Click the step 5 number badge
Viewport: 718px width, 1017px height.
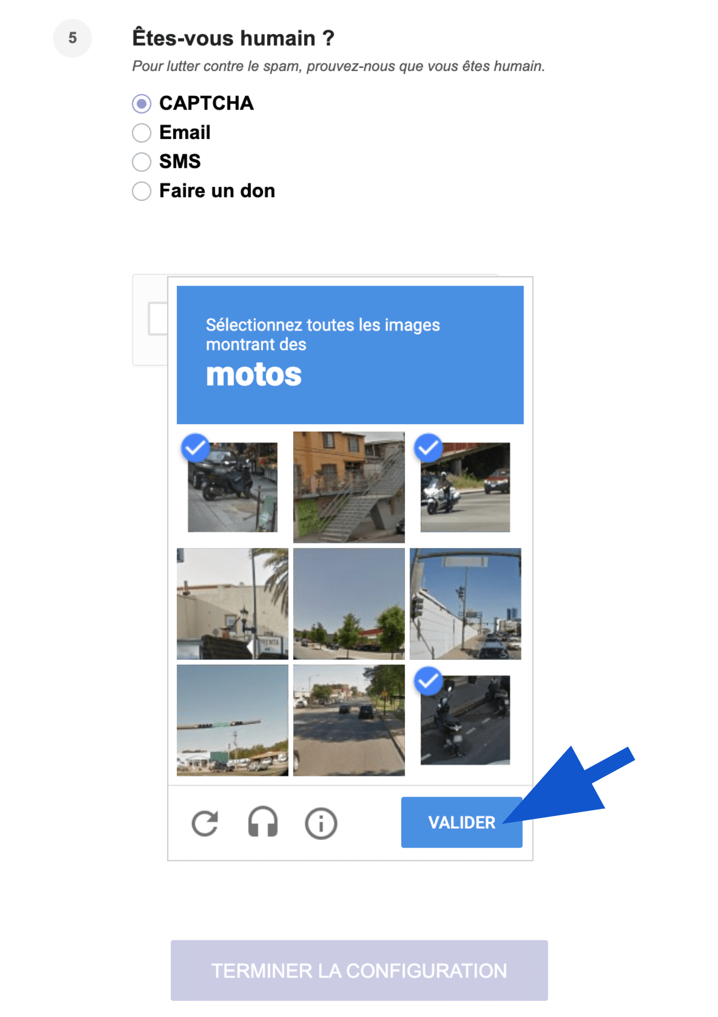(72, 38)
